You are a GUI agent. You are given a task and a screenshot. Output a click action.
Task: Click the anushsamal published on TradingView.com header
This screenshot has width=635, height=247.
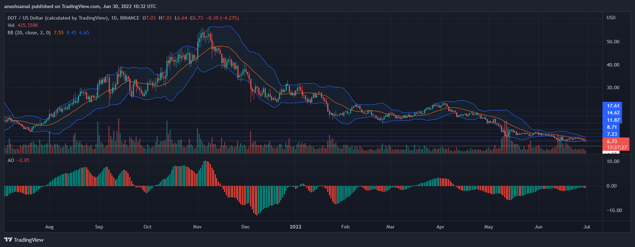tap(80, 6)
